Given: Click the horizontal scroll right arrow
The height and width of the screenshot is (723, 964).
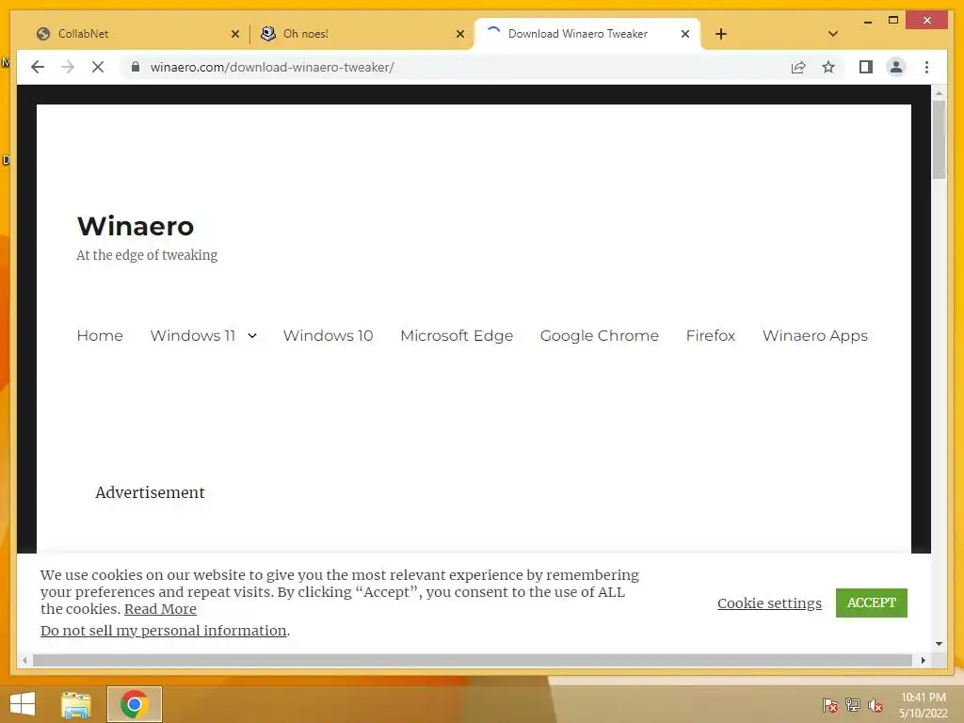Looking at the screenshot, I should [x=923, y=660].
